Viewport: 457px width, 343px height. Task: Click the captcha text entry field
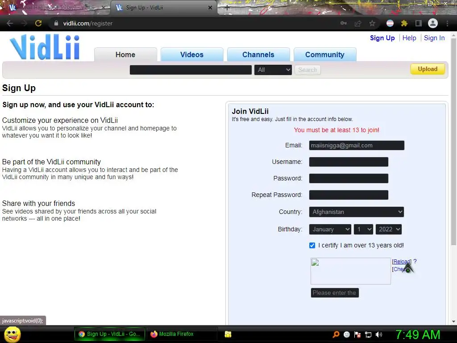pyautogui.click(x=335, y=293)
